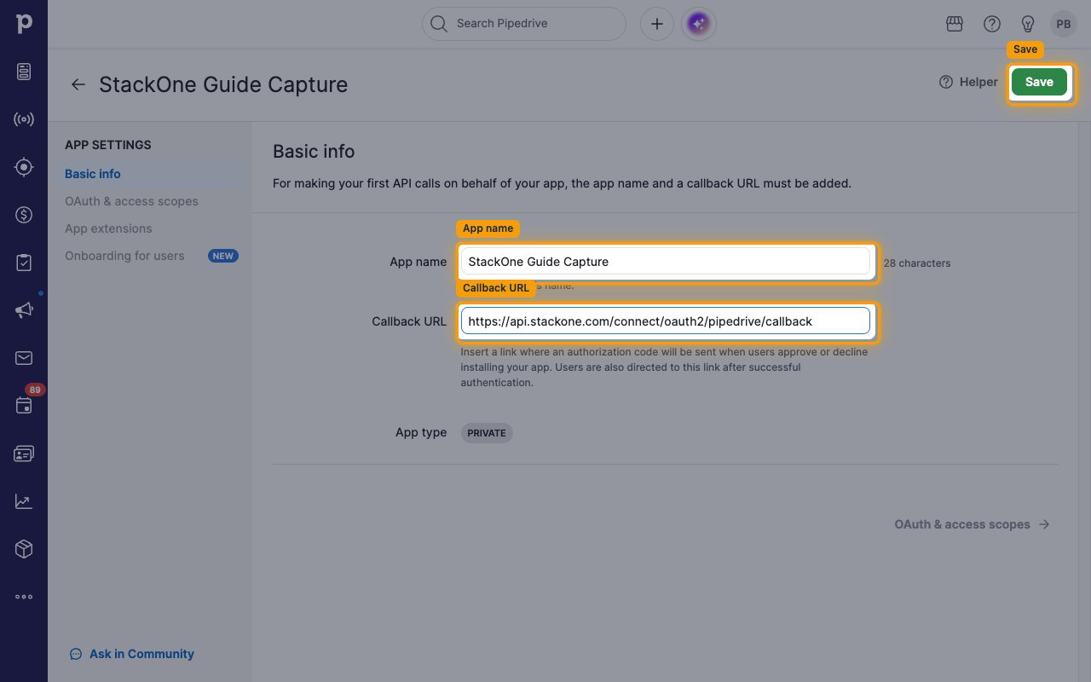Open the Activities calendar icon with badge 89
Viewport: 1091px width, 682px height.
24,406
